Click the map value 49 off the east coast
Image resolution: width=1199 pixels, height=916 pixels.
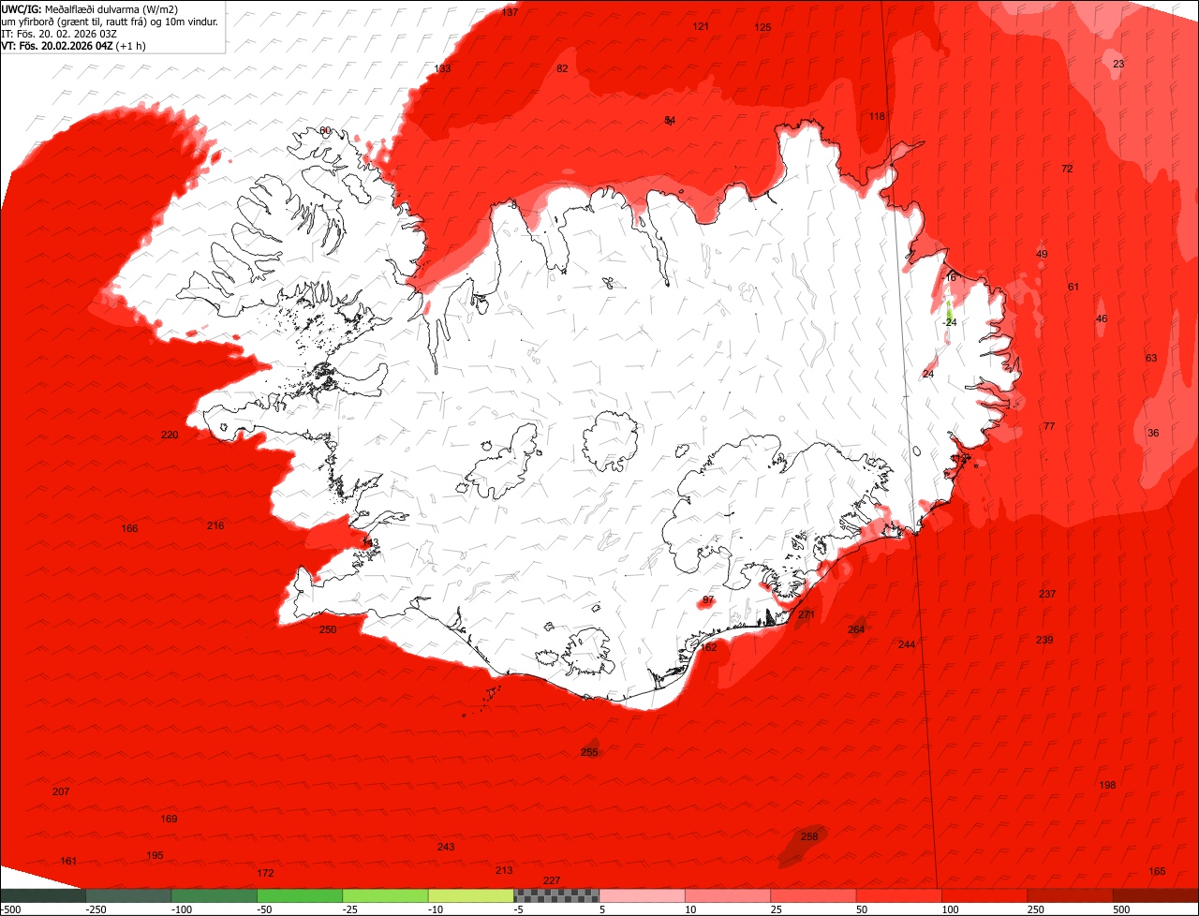(1042, 254)
